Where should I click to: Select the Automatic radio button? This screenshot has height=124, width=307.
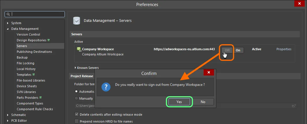click(76, 91)
